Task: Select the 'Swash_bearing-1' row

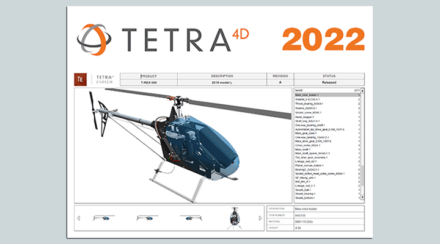Action: pos(327,194)
